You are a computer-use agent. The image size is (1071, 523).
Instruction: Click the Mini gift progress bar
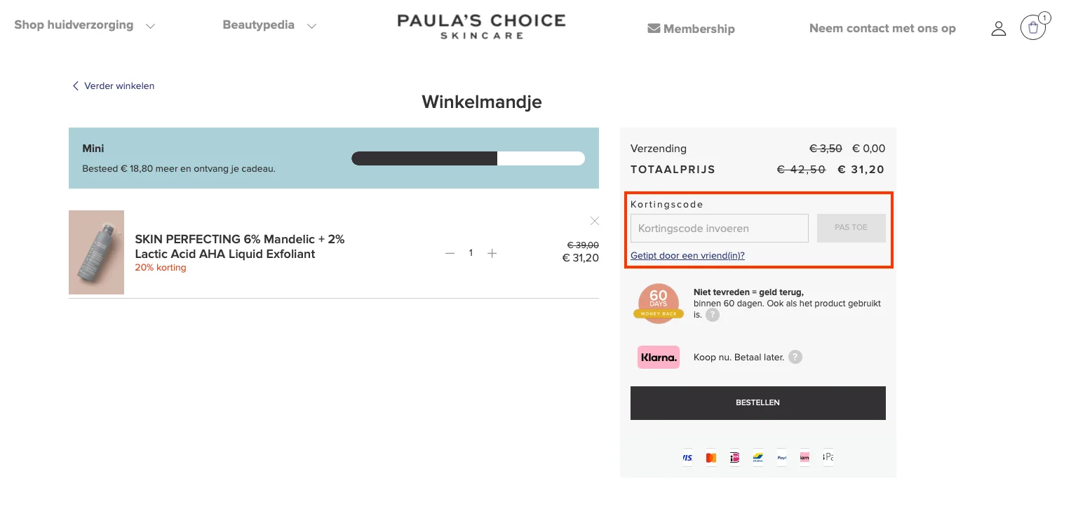468,158
